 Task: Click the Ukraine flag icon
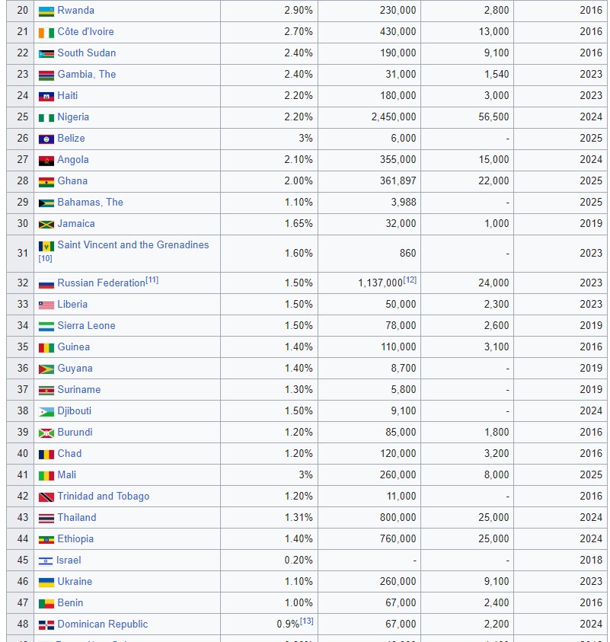click(46, 582)
